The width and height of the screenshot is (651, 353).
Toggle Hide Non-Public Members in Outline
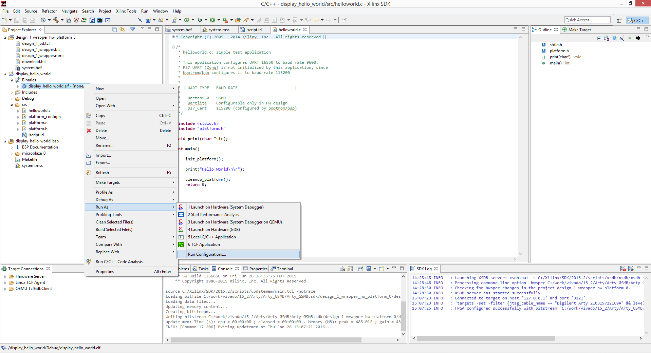630,38
